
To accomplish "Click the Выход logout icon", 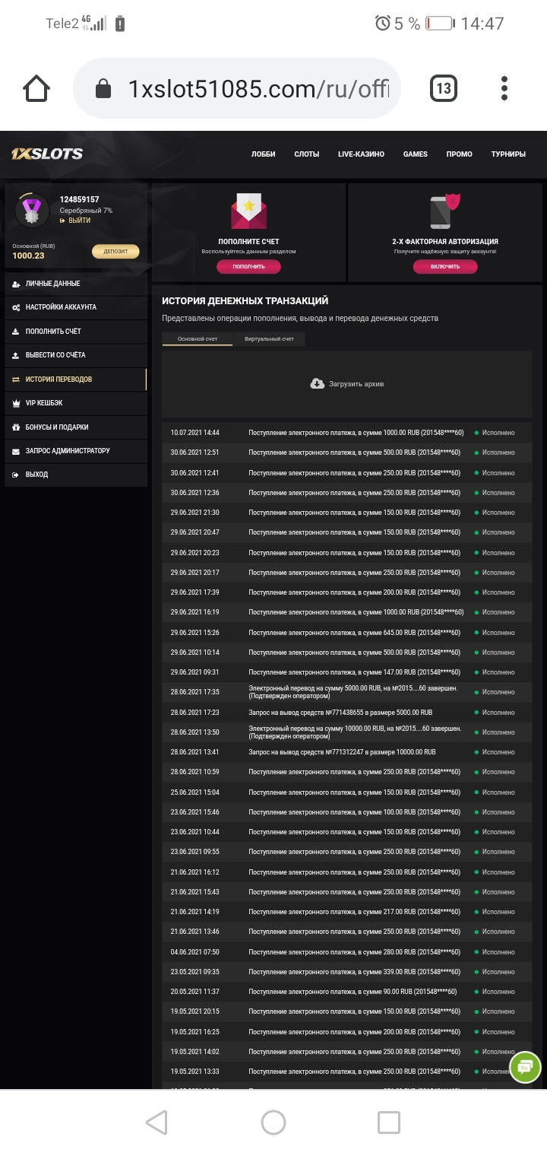I will (17, 475).
